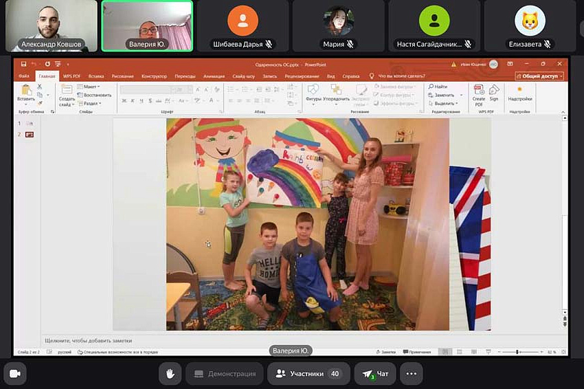Click the Sign icon in WPS PDF
The image size is (584, 389).
pos(494,93)
